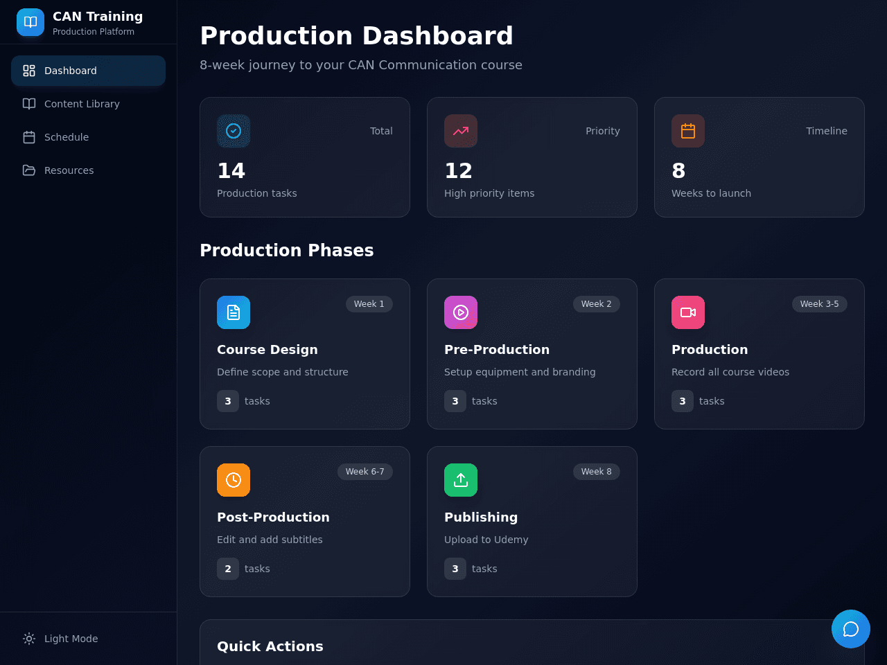Click 'Weeks to launch' caption

[711, 193]
